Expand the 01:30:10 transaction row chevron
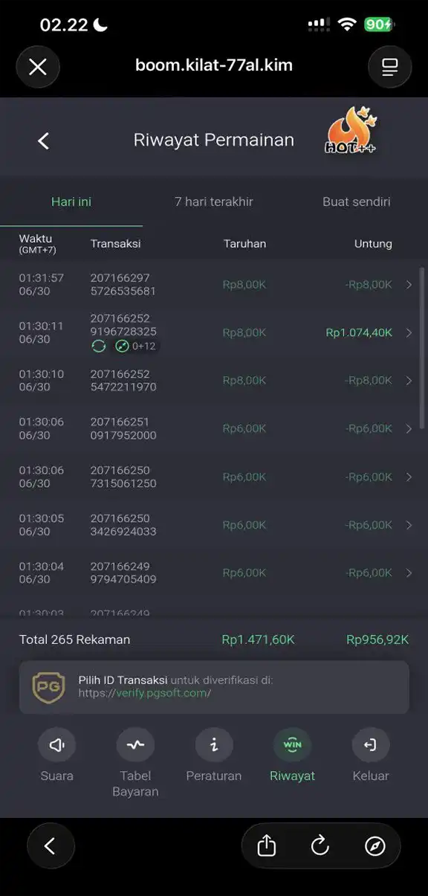This screenshot has width=428, height=896. coord(409,381)
